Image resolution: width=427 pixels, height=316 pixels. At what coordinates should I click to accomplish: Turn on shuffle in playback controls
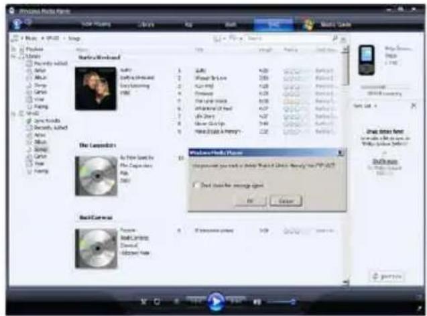pyautogui.click(x=143, y=301)
